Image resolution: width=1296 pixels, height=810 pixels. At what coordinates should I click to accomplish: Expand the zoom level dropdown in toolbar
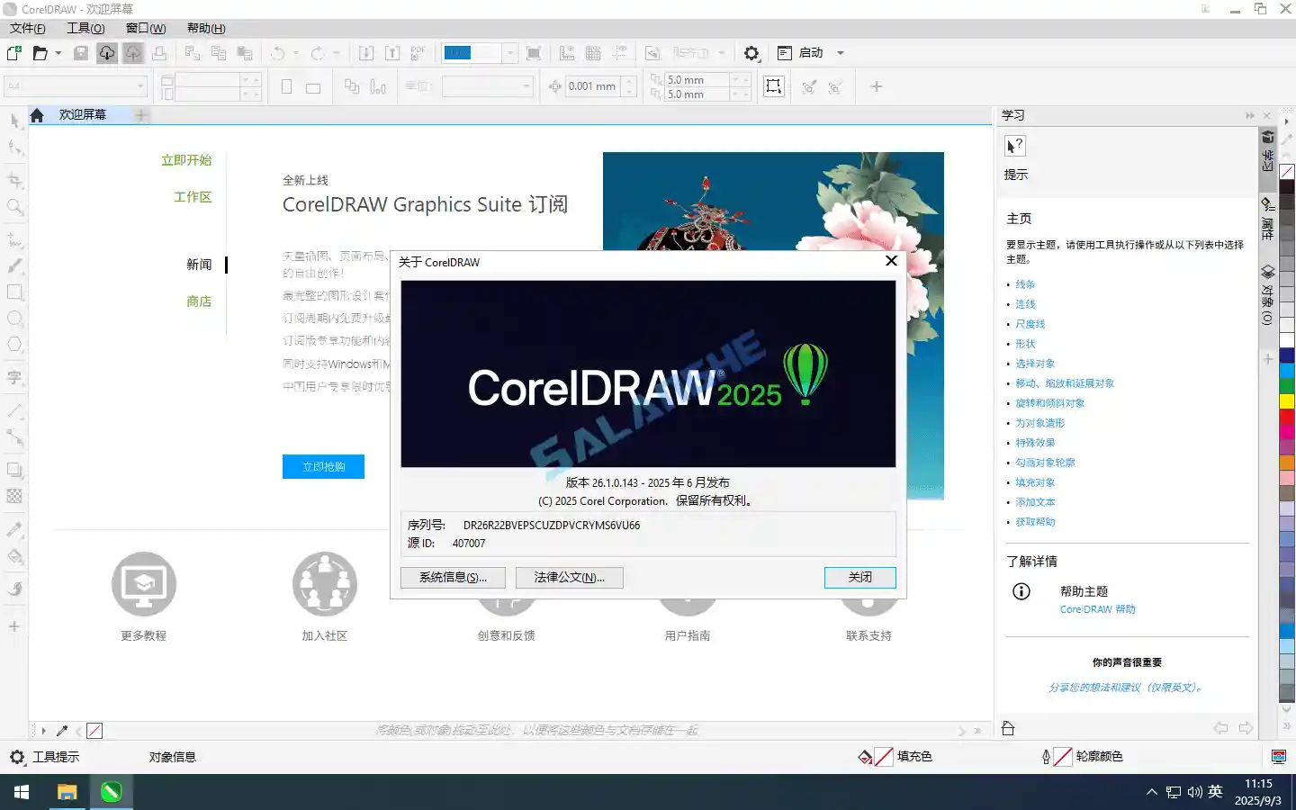tap(509, 52)
